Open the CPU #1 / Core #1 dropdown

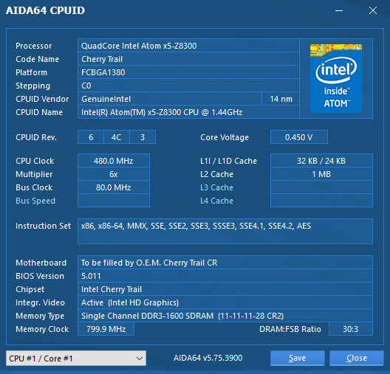tap(76, 358)
